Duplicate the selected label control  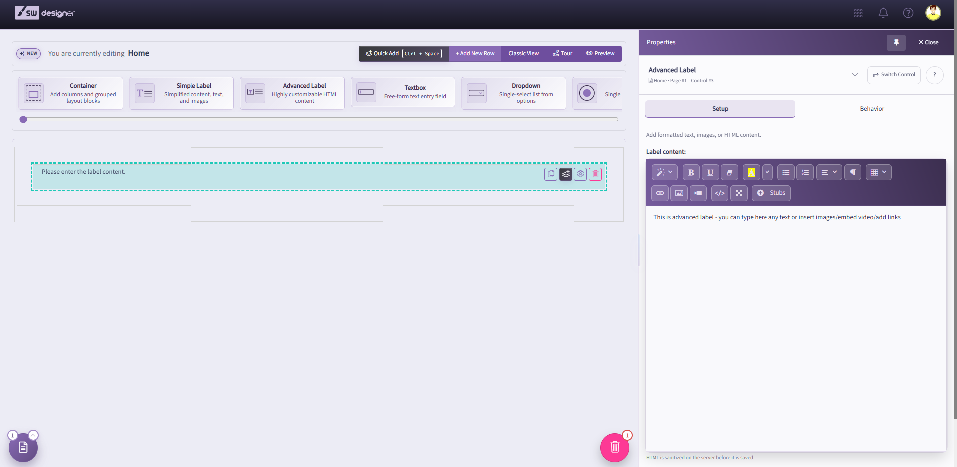click(x=551, y=174)
